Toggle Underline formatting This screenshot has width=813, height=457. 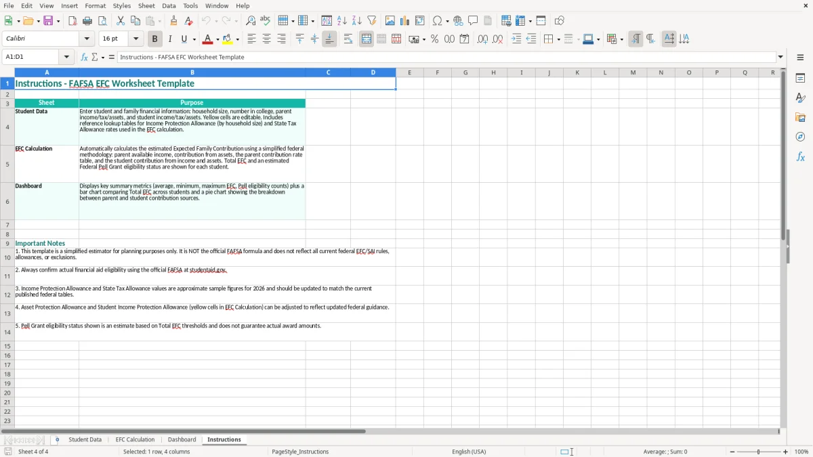[x=184, y=39]
